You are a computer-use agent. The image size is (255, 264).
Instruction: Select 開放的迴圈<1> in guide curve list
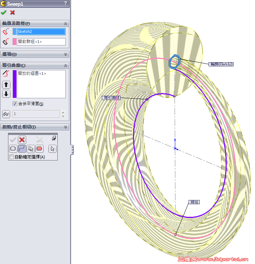tap(32, 73)
